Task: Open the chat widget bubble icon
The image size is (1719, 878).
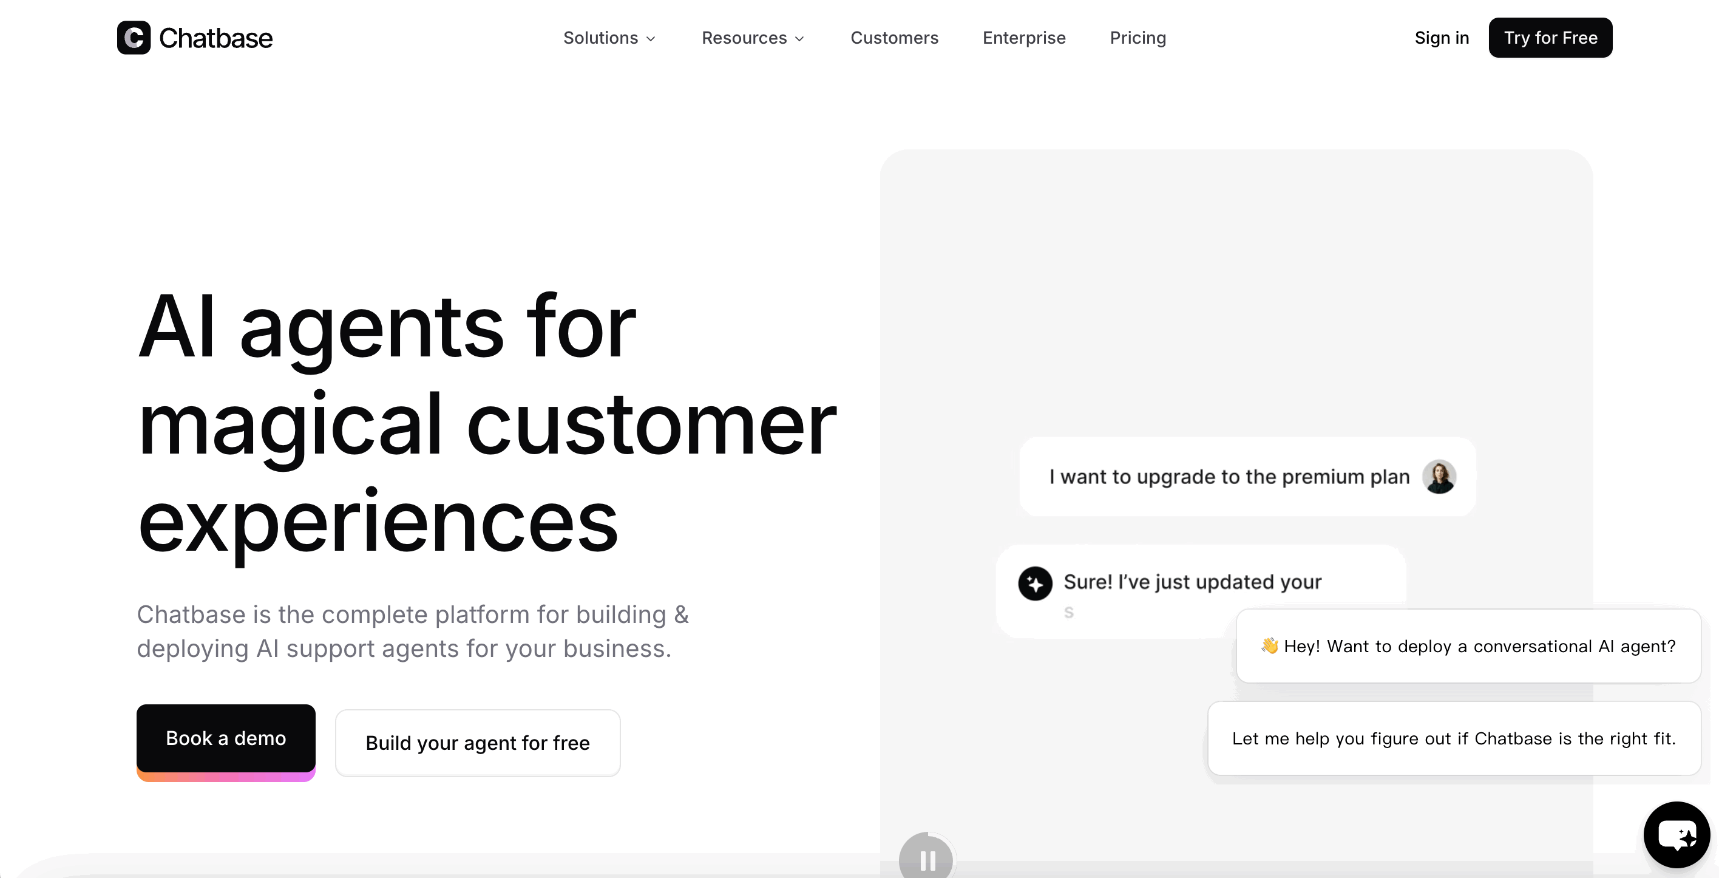Action: coord(1677,835)
